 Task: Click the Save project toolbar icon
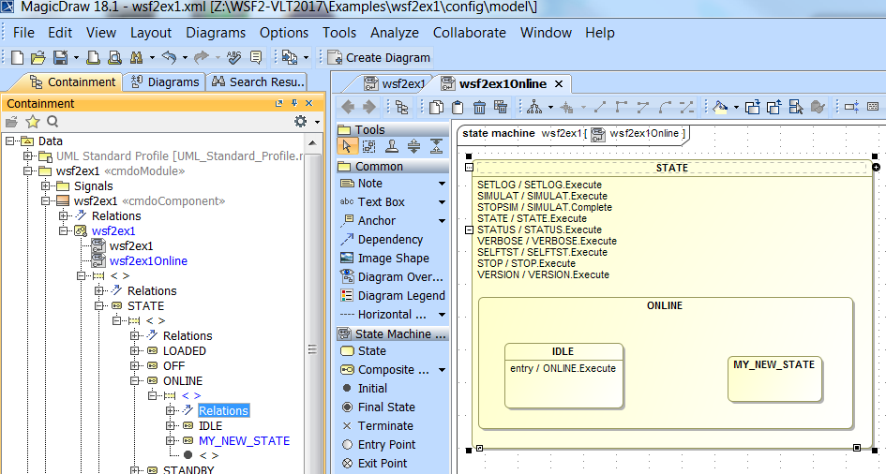(59, 57)
